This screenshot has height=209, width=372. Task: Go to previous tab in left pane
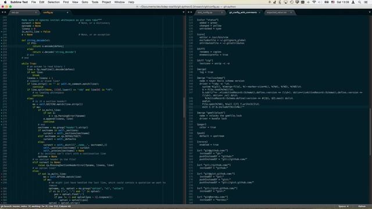2,12
